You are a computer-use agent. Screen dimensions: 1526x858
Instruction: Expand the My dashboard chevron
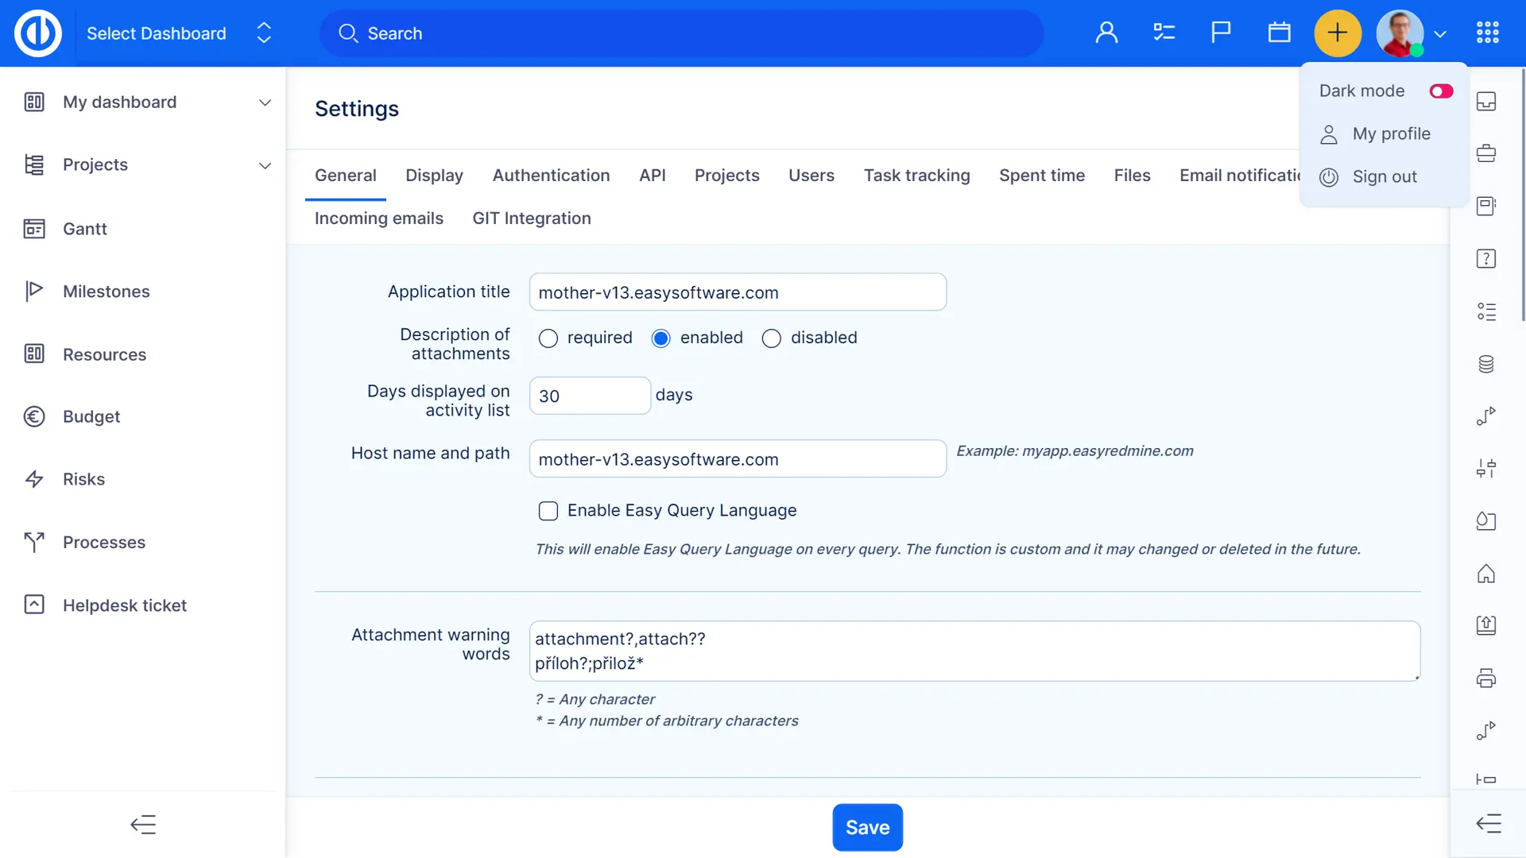[x=265, y=102]
